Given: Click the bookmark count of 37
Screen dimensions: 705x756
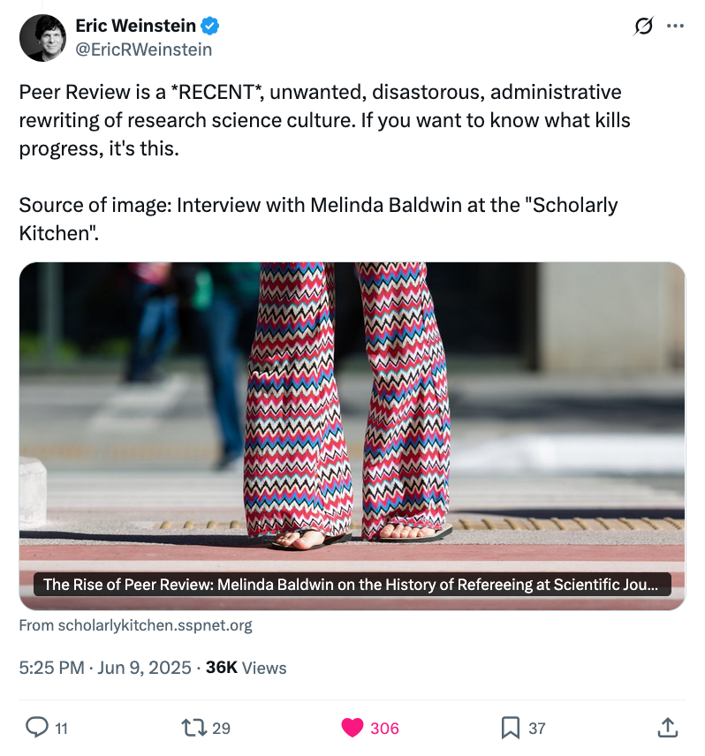Looking at the screenshot, I should click(537, 729).
